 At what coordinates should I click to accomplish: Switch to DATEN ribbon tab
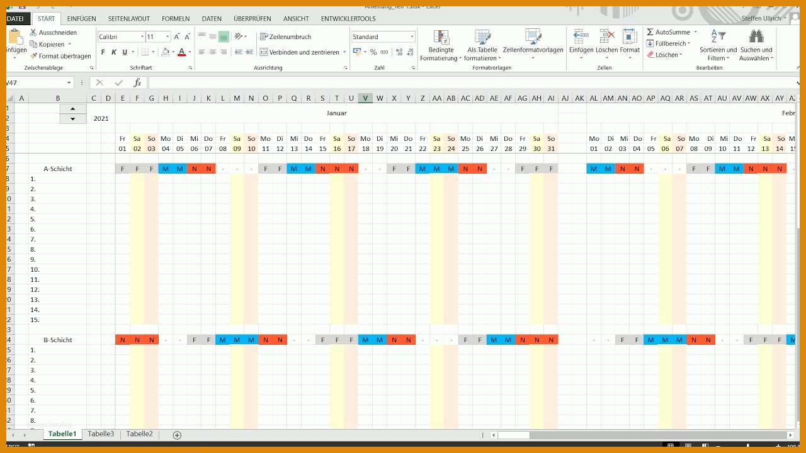tap(212, 19)
